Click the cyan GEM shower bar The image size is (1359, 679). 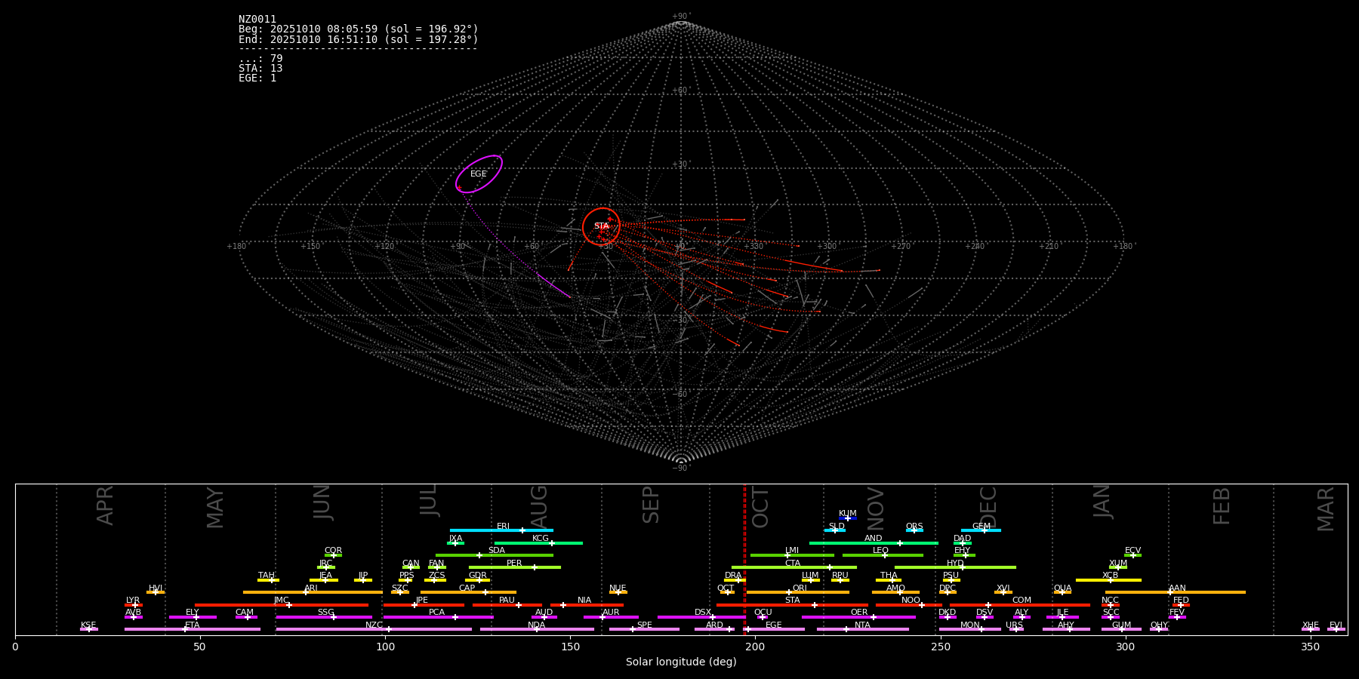pyautogui.click(x=981, y=530)
